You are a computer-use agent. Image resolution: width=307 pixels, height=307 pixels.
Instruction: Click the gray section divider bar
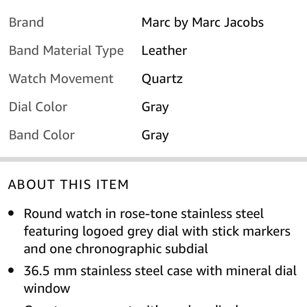(153, 159)
